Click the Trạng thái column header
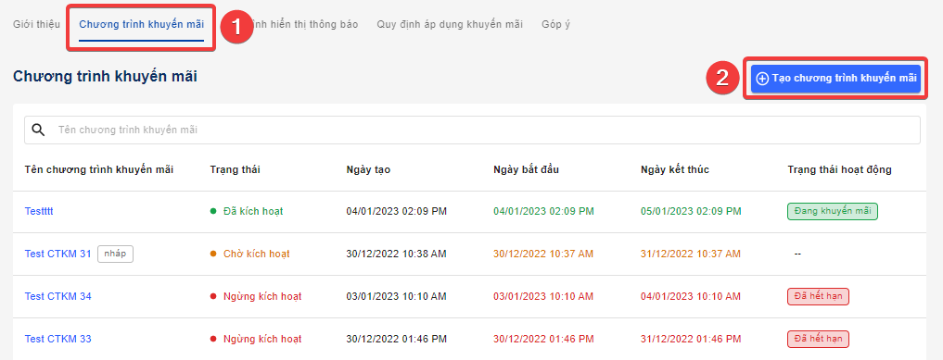The image size is (943, 360). [x=236, y=169]
